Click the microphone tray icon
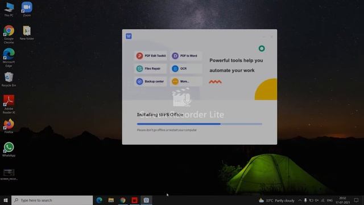This screenshot has width=364, height=205. click(x=305, y=200)
